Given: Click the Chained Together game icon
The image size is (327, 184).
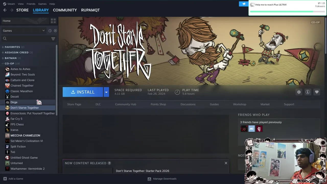Looking at the screenshot, I should pos(7,86).
